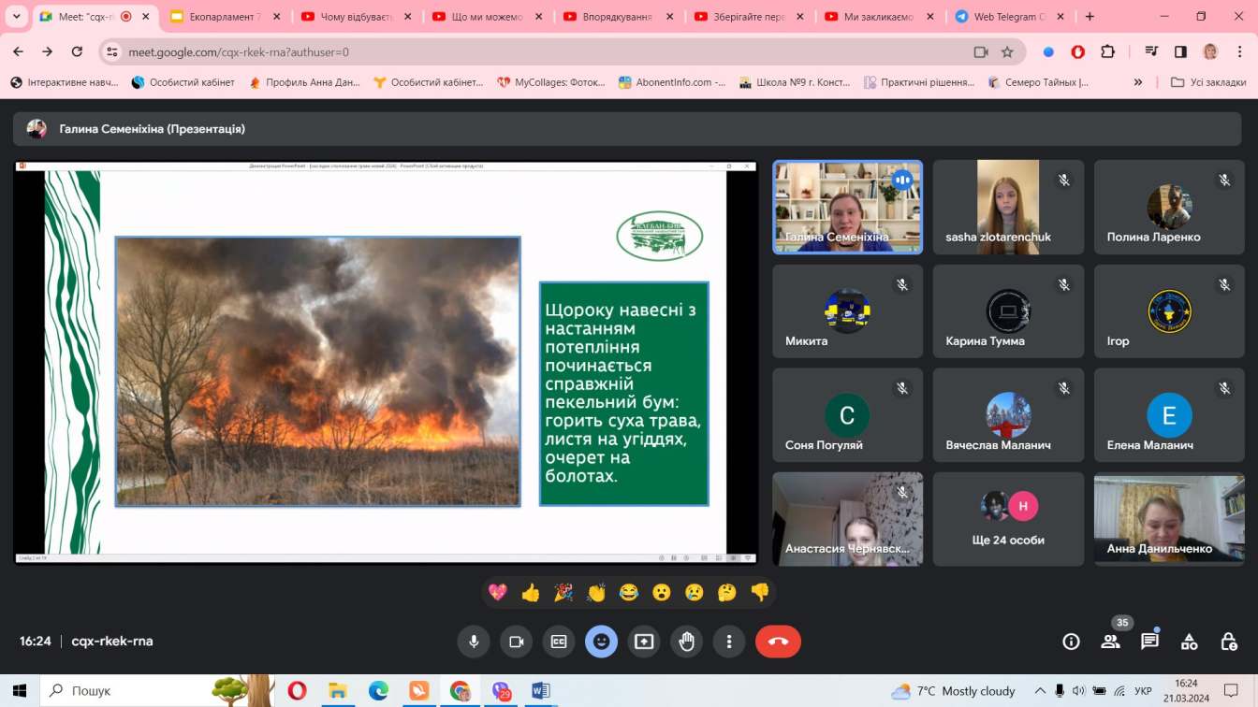1258x707 pixels.
Task: Open meeting details info icon
Action: click(x=1071, y=642)
